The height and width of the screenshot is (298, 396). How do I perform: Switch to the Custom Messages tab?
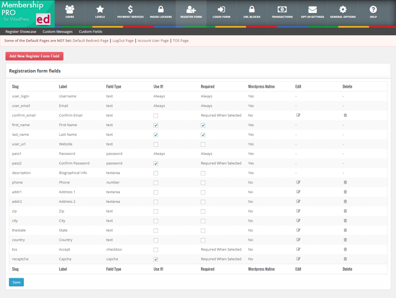tap(57, 31)
